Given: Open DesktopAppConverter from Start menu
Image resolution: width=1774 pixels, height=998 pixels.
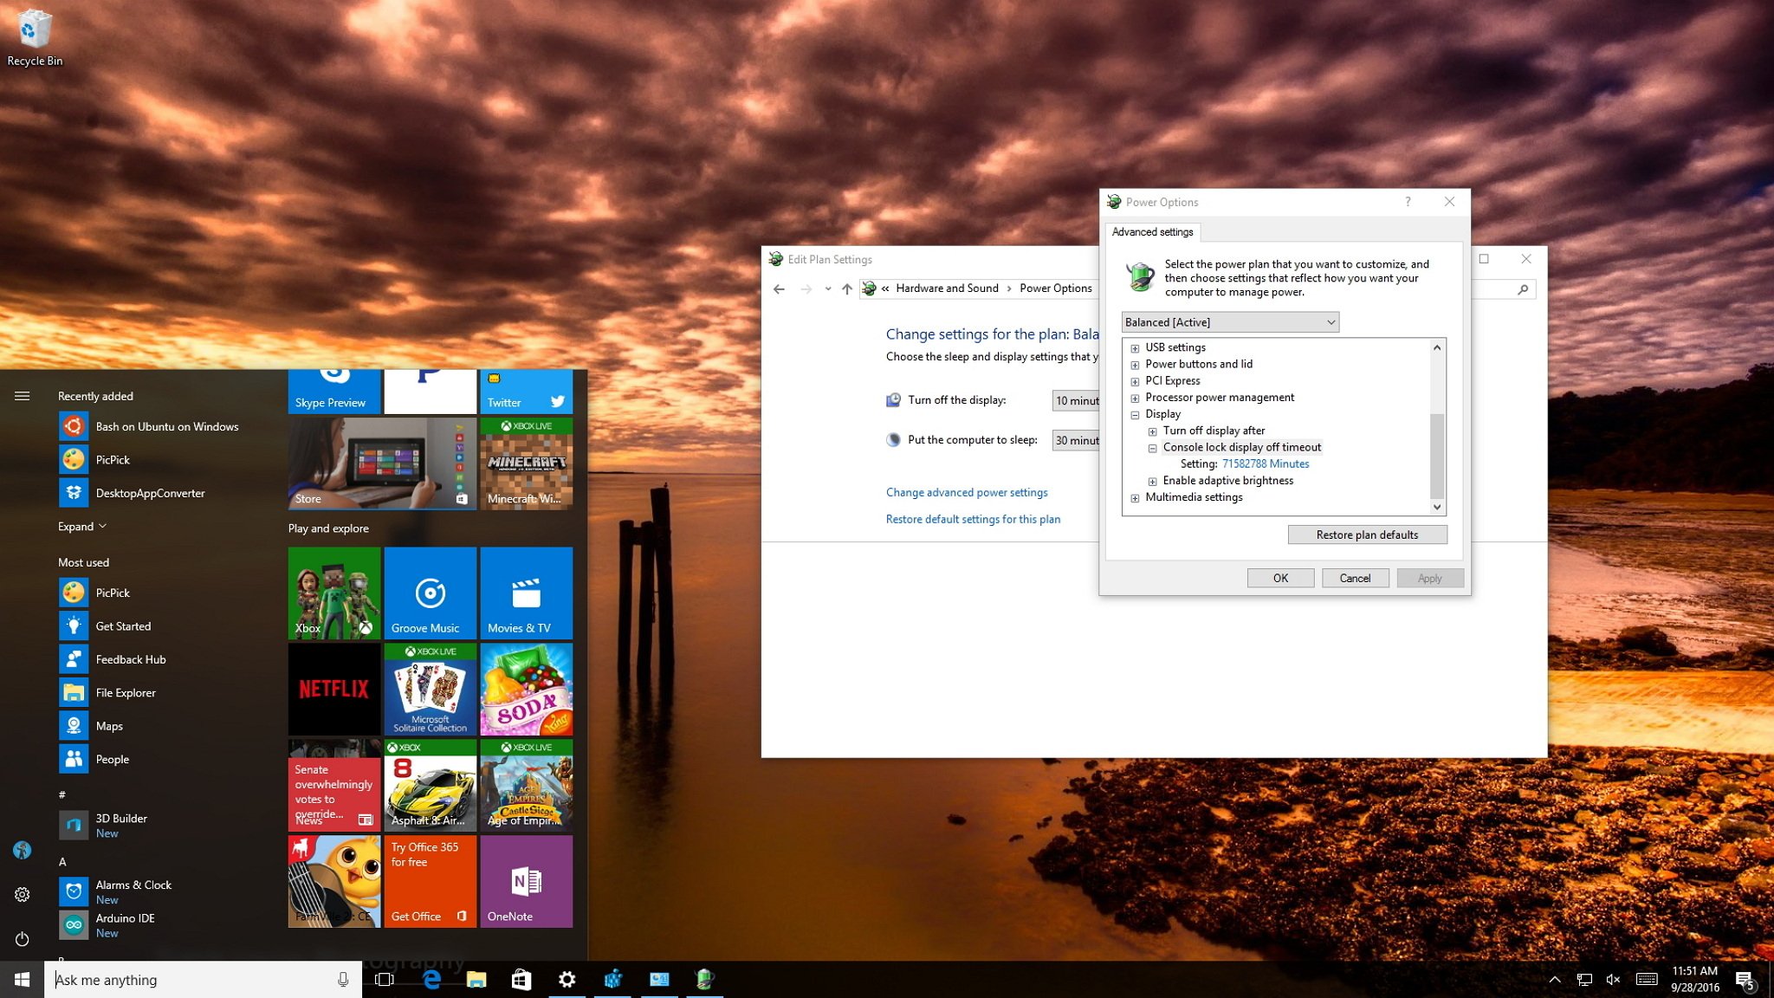Looking at the screenshot, I should pyautogui.click(x=150, y=492).
